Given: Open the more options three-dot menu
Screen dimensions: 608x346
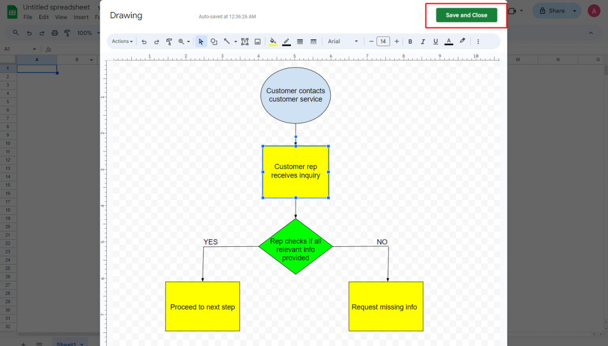Looking at the screenshot, I should [x=478, y=42].
